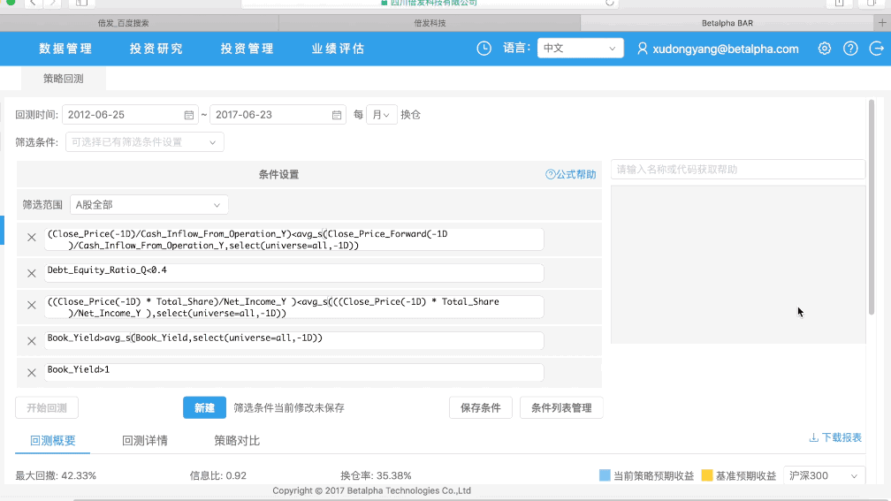Open 条件列表管理 button

(x=561, y=408)
